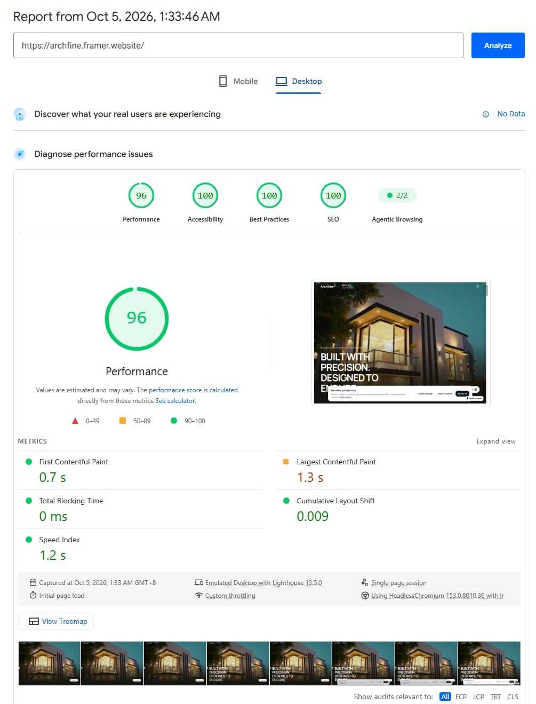The image size is (536, 704).
Task: Filter audits by FCP
Action: (x=461, y=697)
